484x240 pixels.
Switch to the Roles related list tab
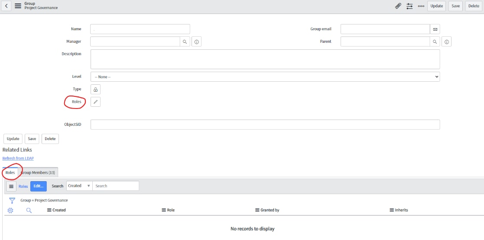10,173
